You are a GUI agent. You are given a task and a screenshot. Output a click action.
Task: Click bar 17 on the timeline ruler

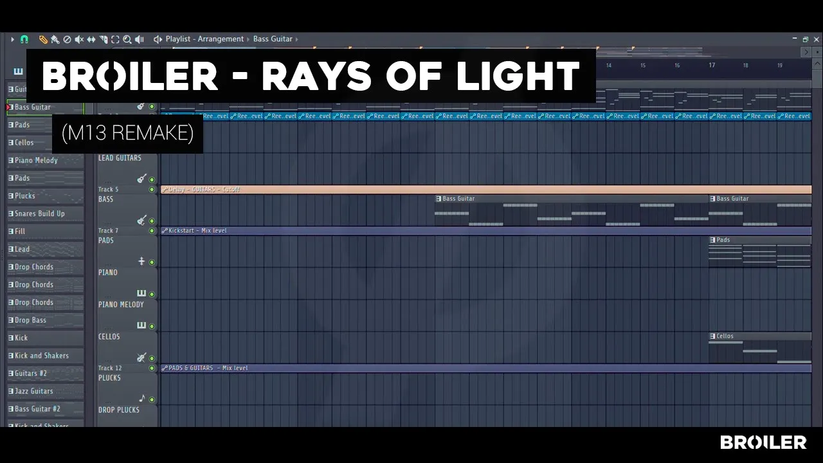click(712, 66)
